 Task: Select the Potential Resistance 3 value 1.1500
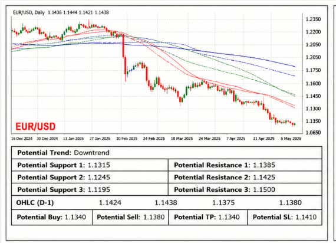click(264, 189)
